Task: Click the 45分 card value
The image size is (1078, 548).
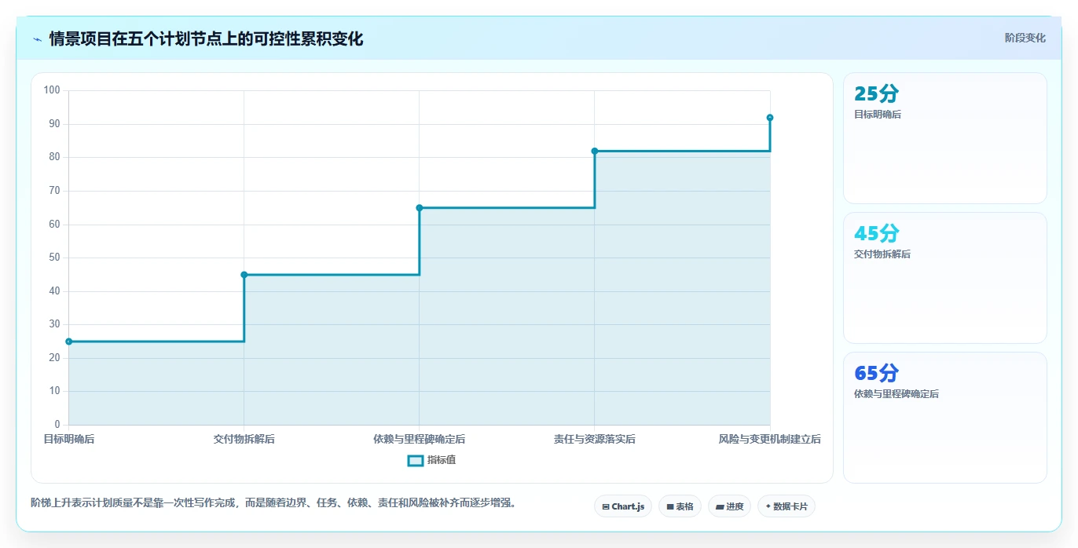Action: (x=876, y=234)
